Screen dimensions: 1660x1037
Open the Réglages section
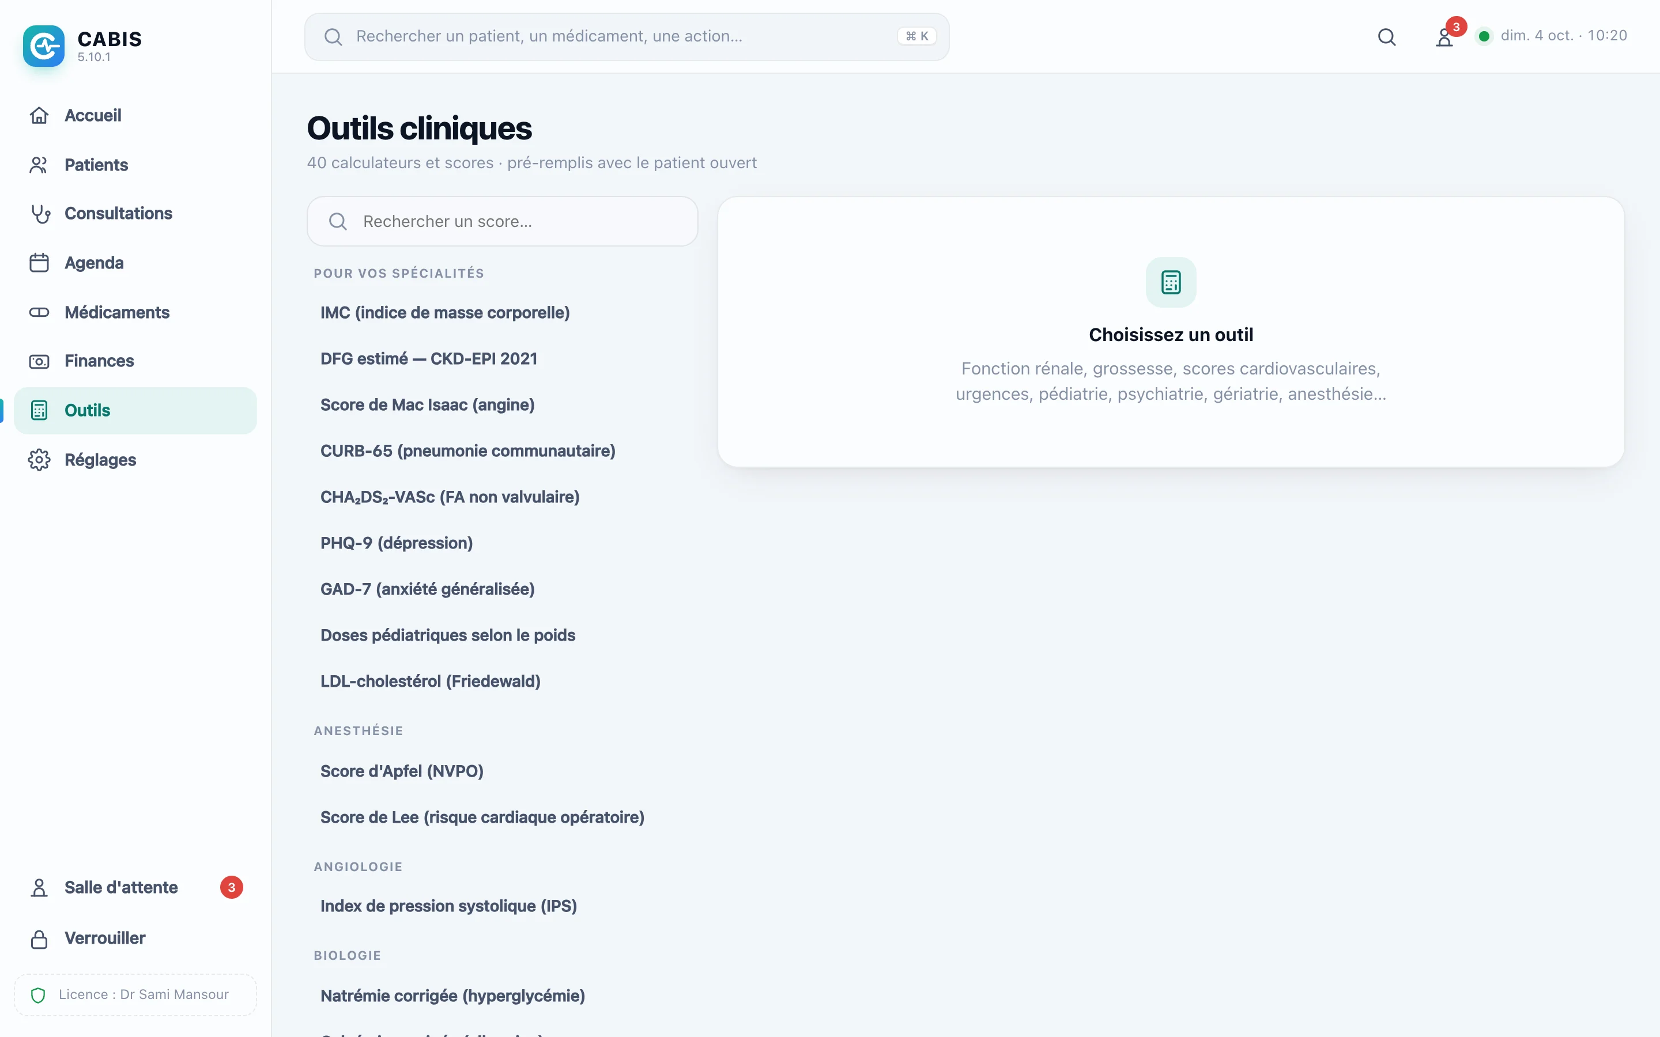tap(135, 460)
